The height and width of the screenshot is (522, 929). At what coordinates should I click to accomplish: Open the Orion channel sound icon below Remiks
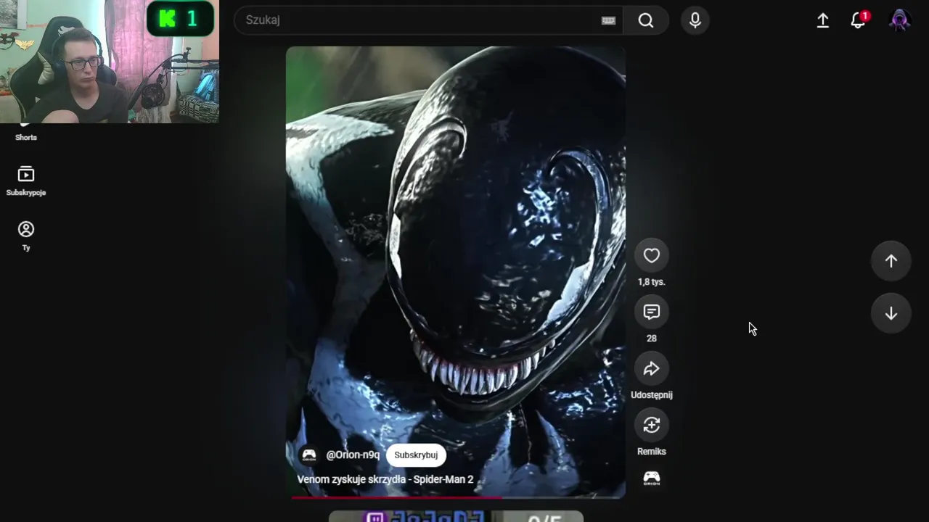click(652, 478)
